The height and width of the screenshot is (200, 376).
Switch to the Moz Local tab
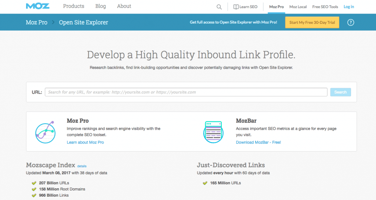click(x=298, y=7)
